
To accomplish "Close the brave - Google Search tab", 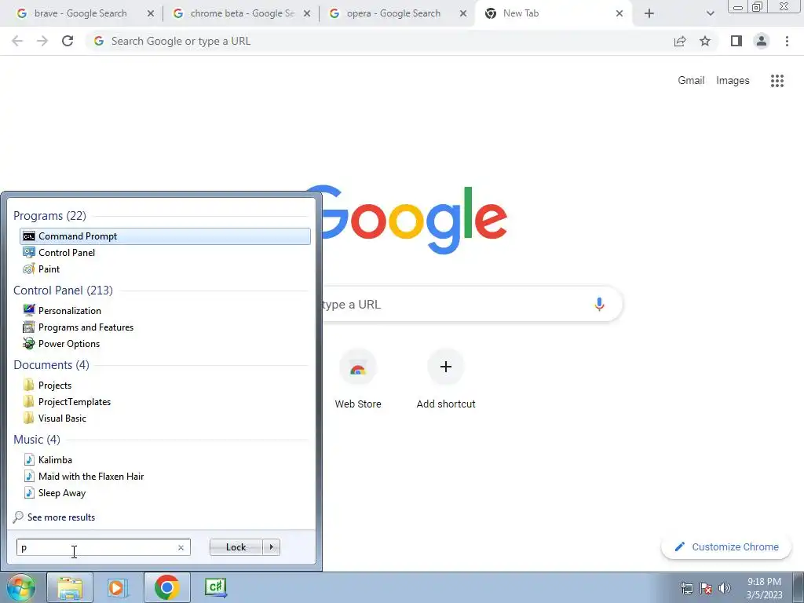I will pos(150,14).
